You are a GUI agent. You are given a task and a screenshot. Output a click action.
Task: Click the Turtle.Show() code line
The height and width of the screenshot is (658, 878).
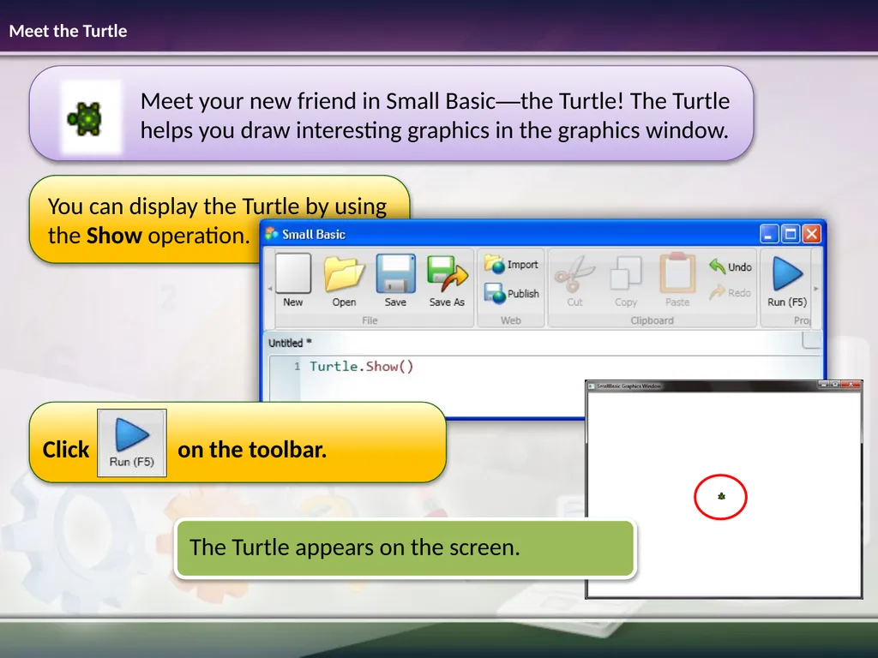(362, 367)
